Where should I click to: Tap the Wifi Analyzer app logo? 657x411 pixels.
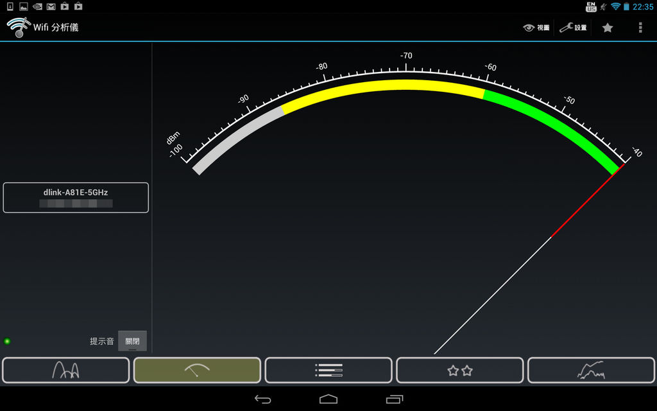point(18,28)
